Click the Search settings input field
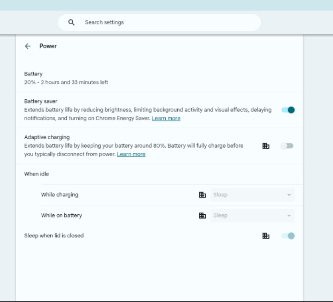The width and height of the screenshot is (333, 302). 159,22
